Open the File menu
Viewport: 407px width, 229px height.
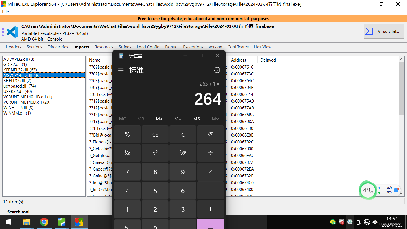(x=5, y=12)
